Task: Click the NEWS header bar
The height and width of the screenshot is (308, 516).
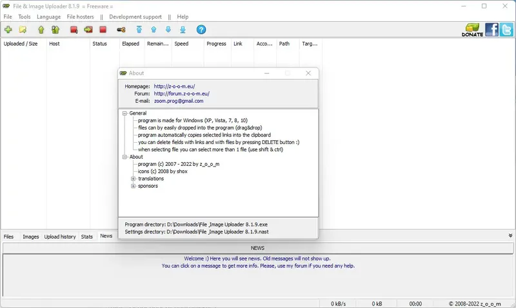Action: pyautogui.click(x=257, y=248)
